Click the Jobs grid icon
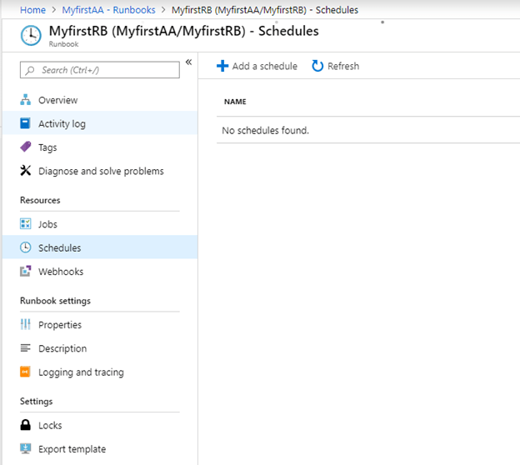 (25, 224)
